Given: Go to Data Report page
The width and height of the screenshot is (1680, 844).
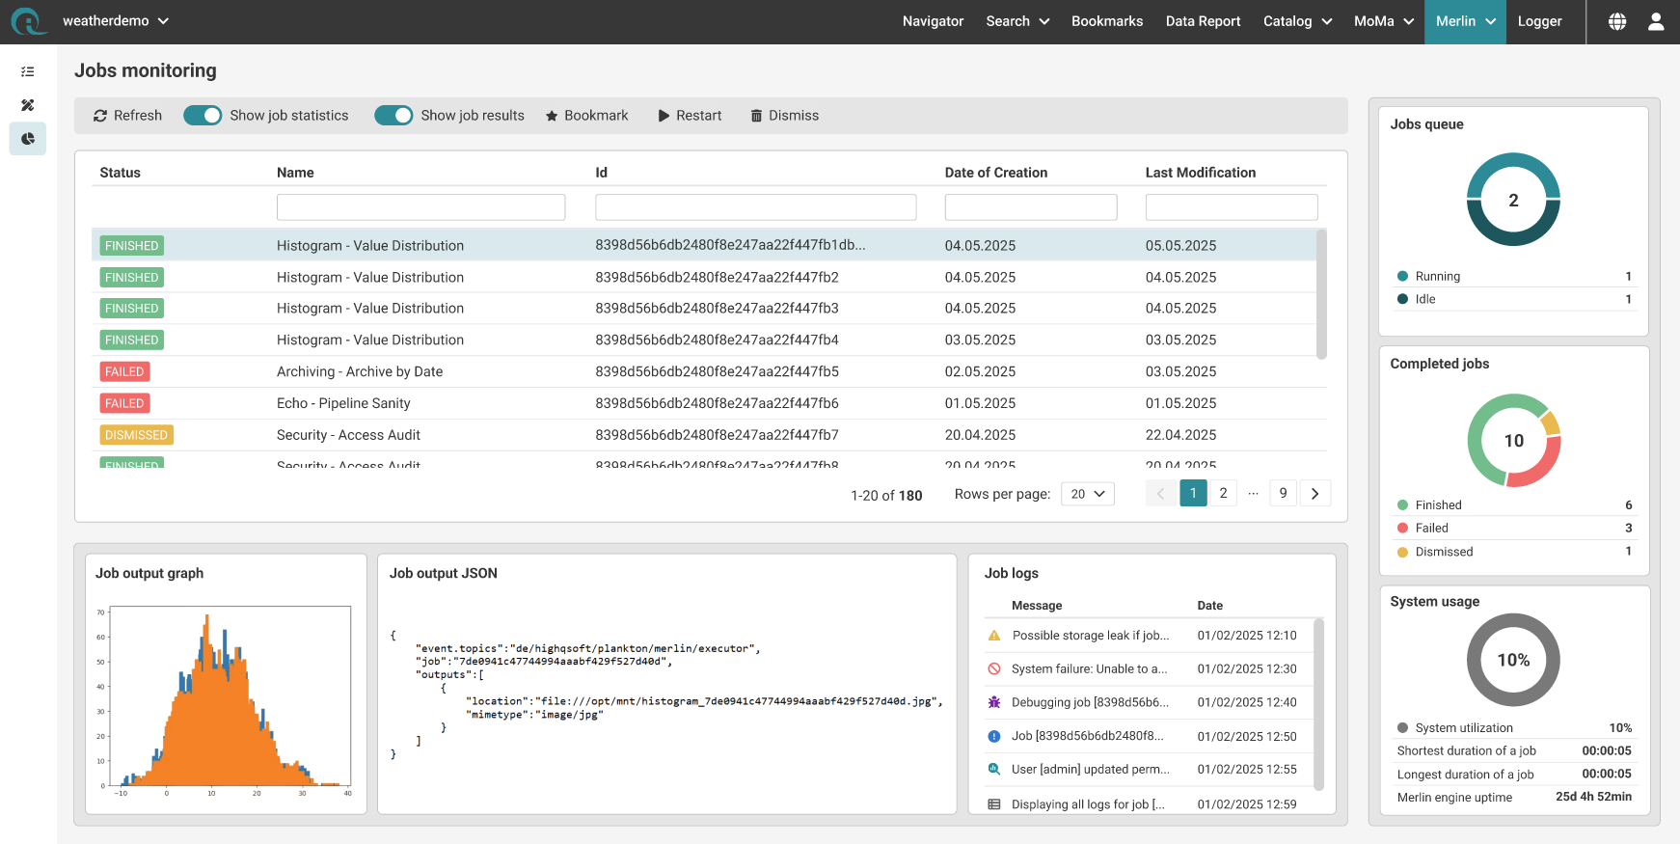Looking at the screenshot, I should 1203,21.
